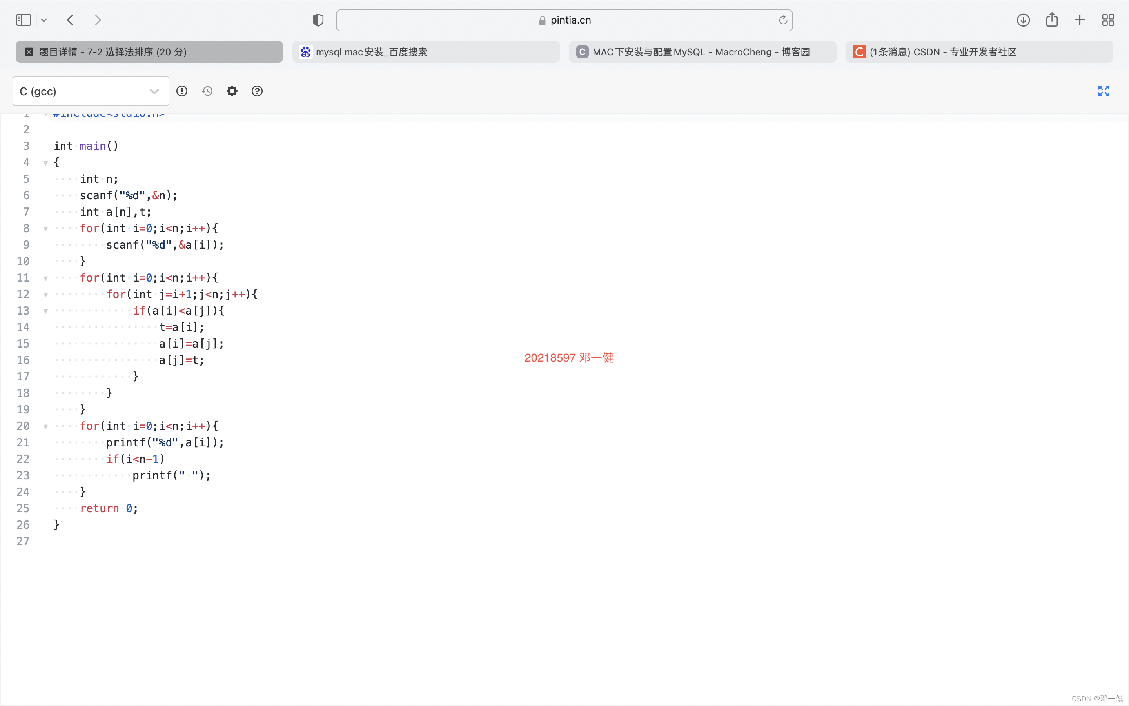Collapse the for loop at line 20
The height and width of the screenshot is (706, 1129).
tap(46, 426)
